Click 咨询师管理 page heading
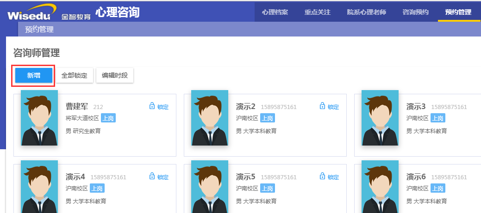481x213 pixels. [x=37, y=53]
